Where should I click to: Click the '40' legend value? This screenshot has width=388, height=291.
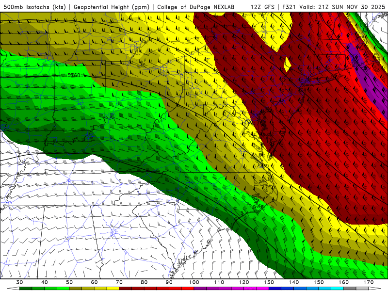pos(45,282)
